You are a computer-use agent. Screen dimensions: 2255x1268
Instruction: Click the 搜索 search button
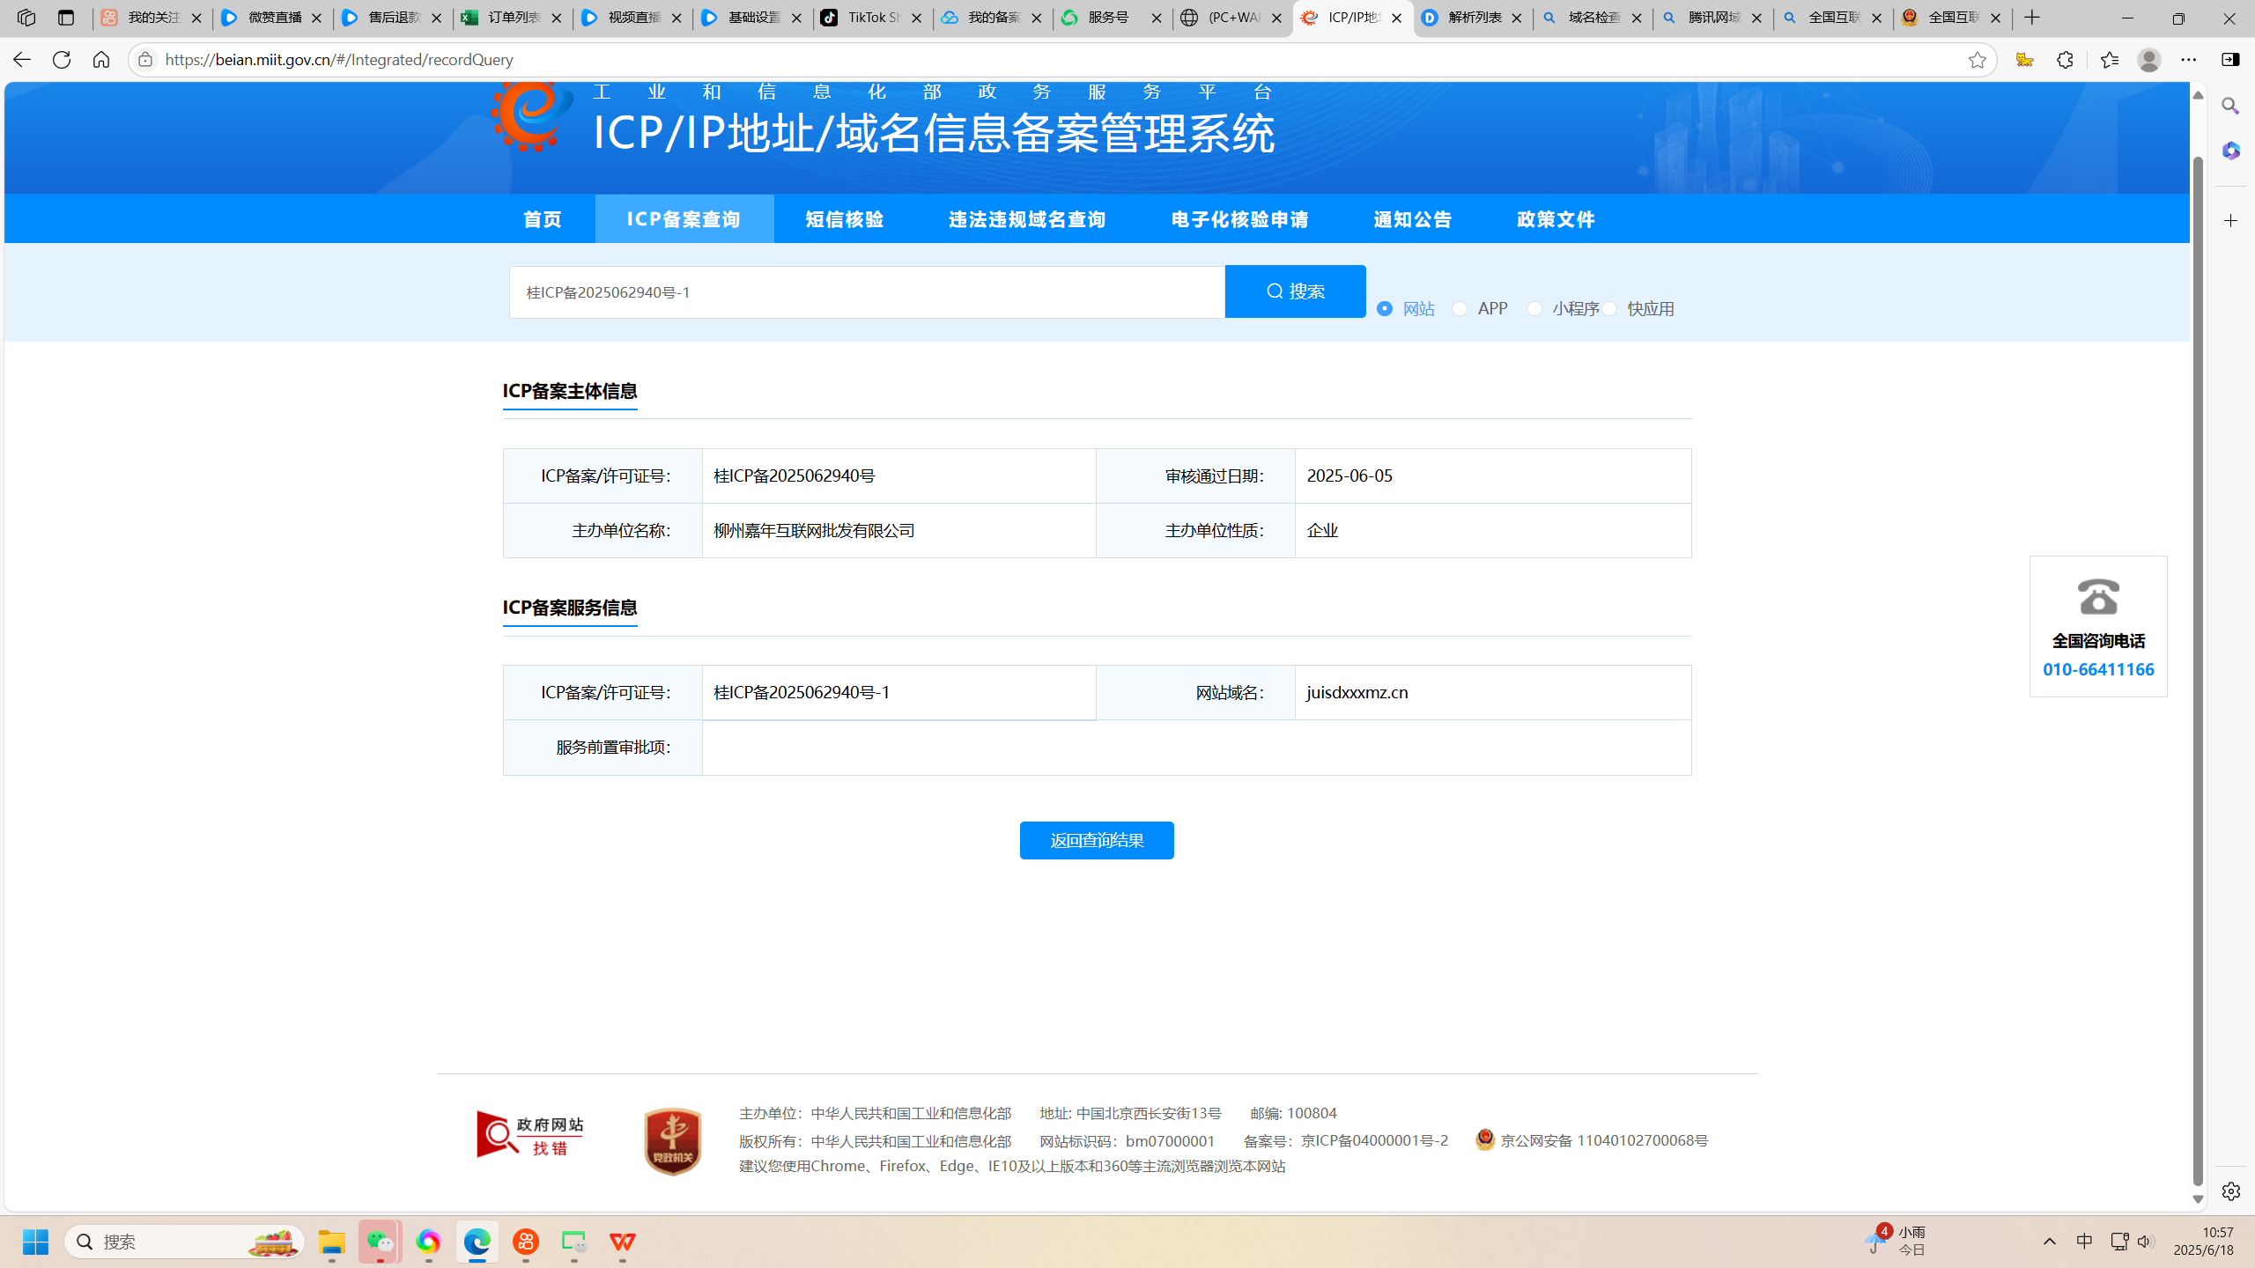click(x=1295, y=291)
